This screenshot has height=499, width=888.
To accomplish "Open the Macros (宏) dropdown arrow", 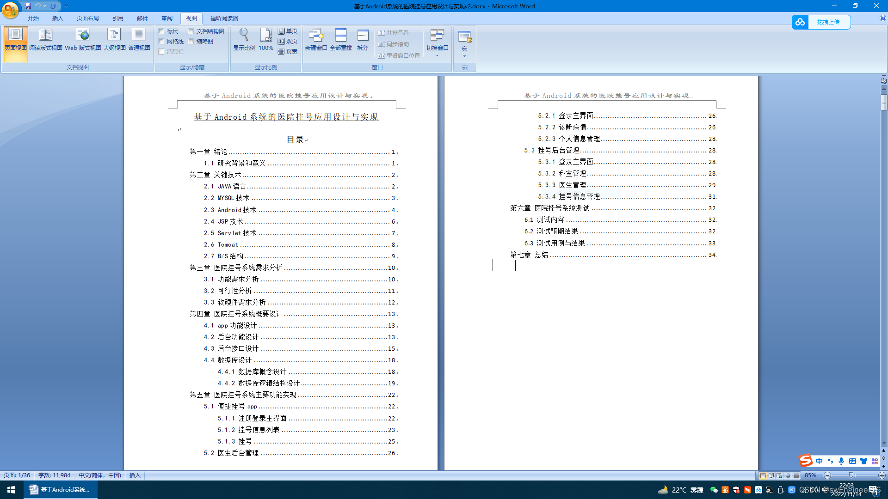I will (464, 56).
